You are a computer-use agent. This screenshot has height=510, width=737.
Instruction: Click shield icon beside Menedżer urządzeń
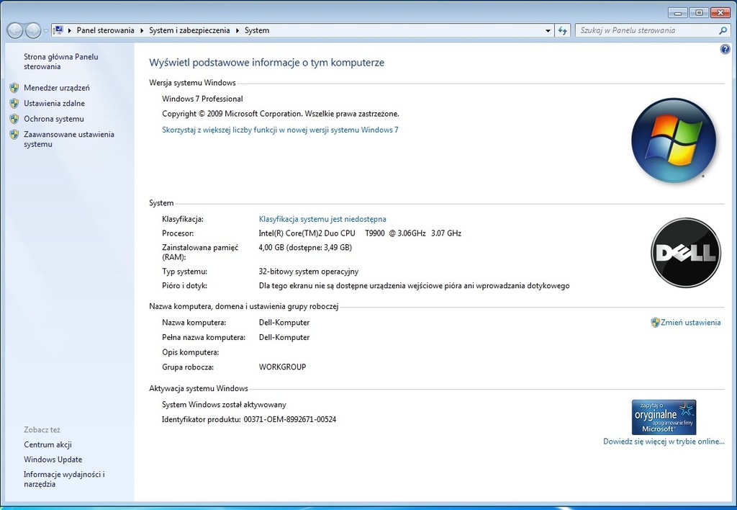pyautogui.click(x=14, y=88)
